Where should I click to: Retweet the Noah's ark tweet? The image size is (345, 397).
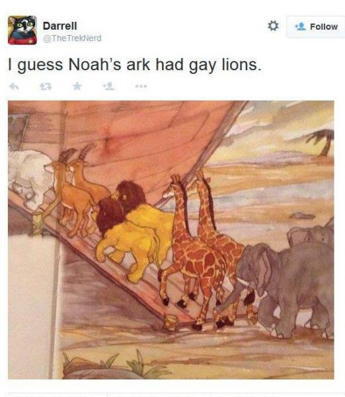[46, 87]
